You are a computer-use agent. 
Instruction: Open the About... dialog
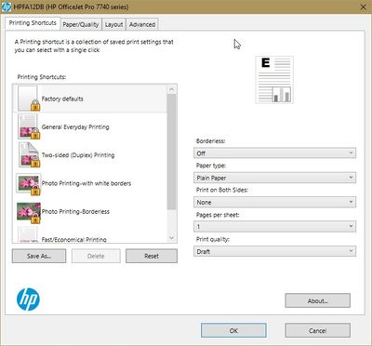point(318,300)
